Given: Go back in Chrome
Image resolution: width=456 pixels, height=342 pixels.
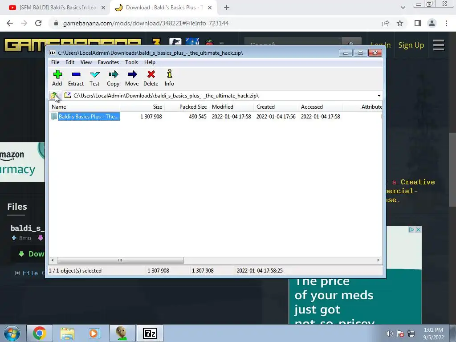Looking at the screenshot, I should click(x=10, y=23).
